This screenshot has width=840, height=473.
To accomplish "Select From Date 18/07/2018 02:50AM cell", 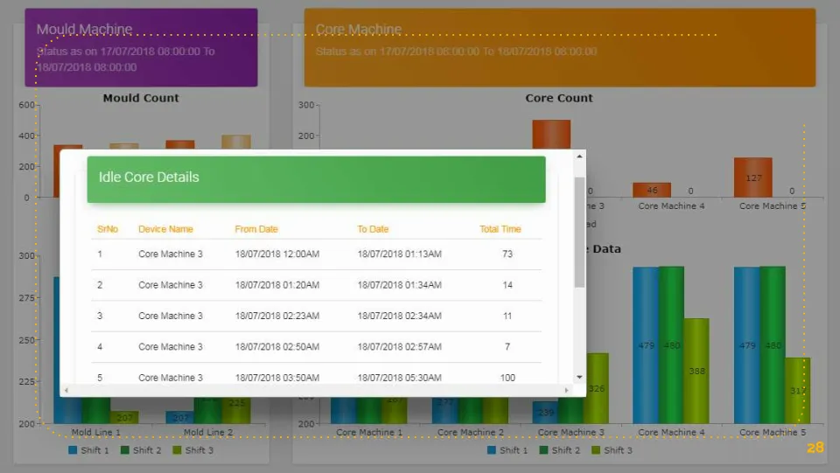I will [277, 347].
